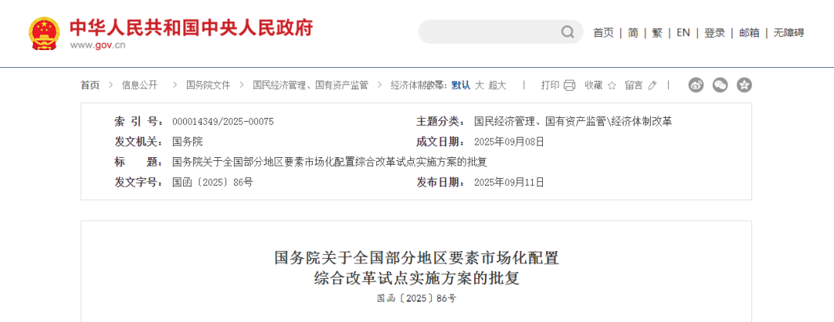Share via the Weibo icon
Viewport: 834px width, 322px height.
coord(697,85)
